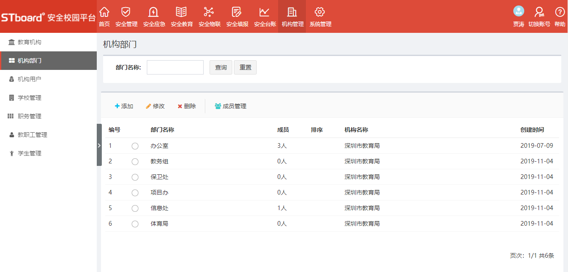This screenshot has width=568, height=272.
Task: Select 机构用户 in the sidebar
Action: (x=48, y=79)
